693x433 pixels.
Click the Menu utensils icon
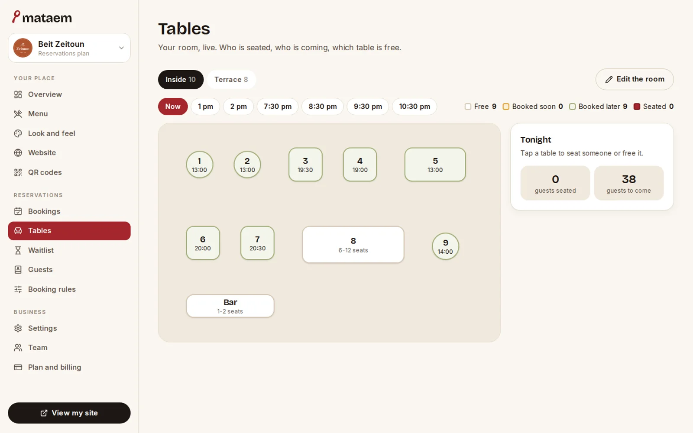point(18,114)
